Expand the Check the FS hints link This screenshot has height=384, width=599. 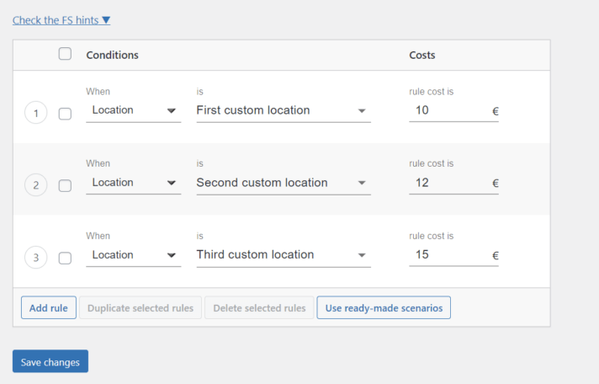pyautogui.click(x=61, y=19)
